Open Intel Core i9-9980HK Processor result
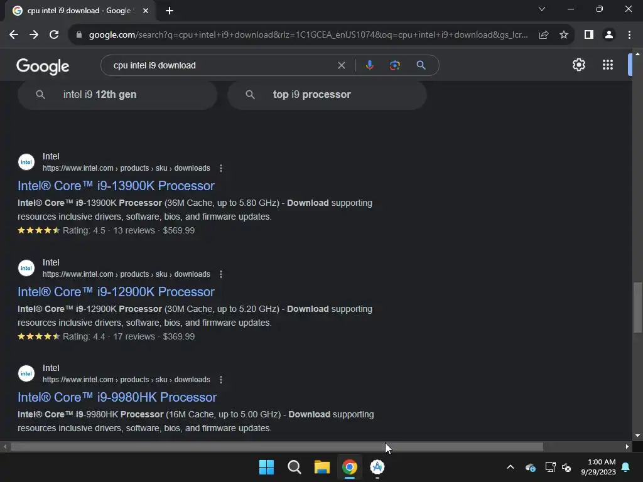 tap(117, 397)
